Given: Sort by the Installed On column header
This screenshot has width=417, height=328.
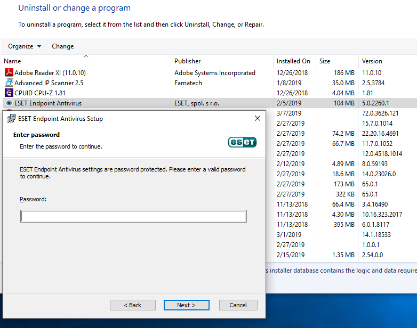Looking at the screenshot, I should (293, 61).
